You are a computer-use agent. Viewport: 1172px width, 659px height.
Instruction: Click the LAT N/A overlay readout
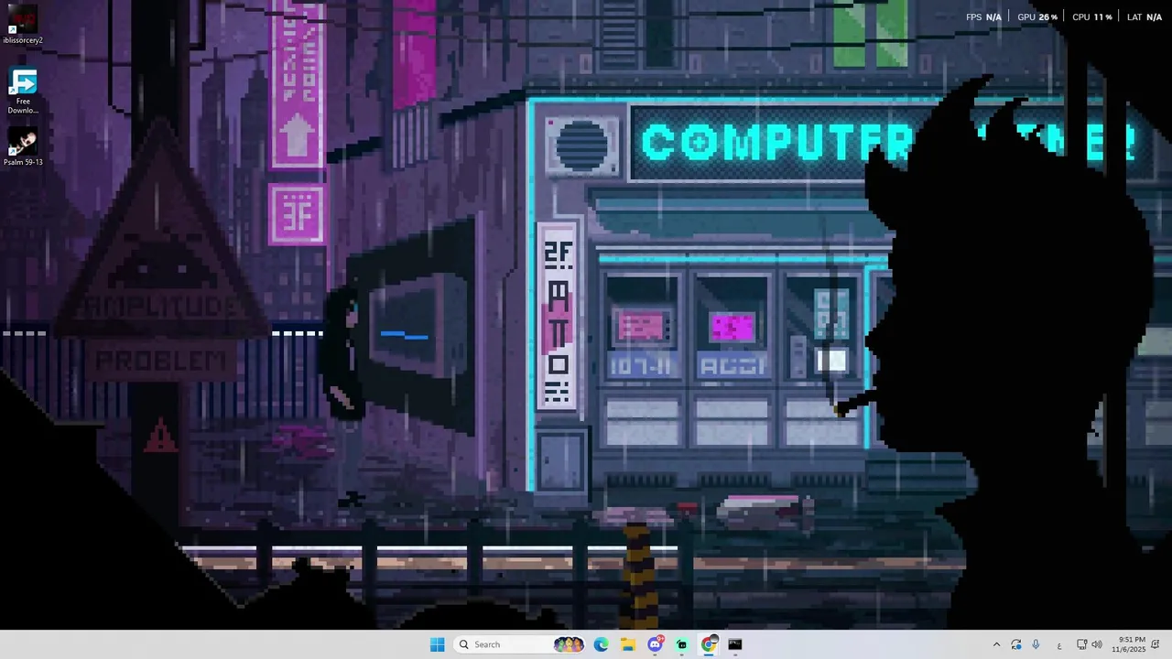point(1144,17)
